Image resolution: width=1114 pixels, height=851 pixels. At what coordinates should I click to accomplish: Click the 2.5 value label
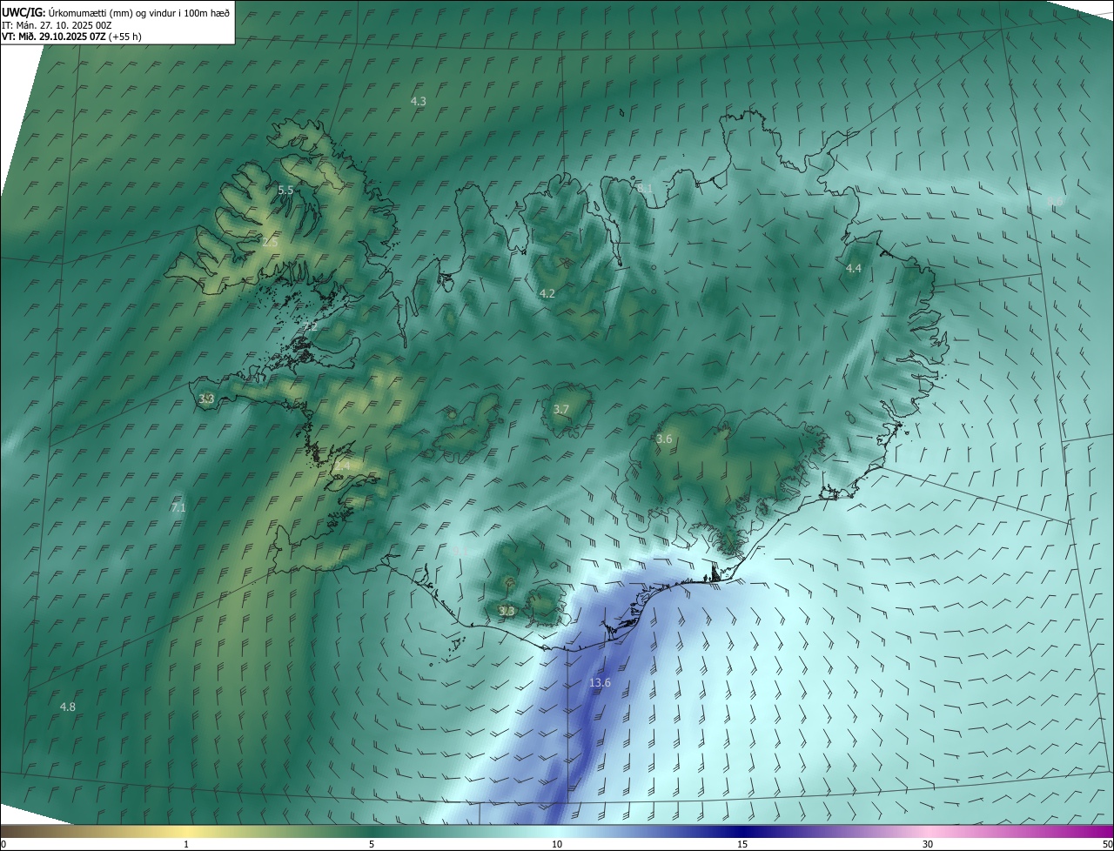[x=270, y=243]
